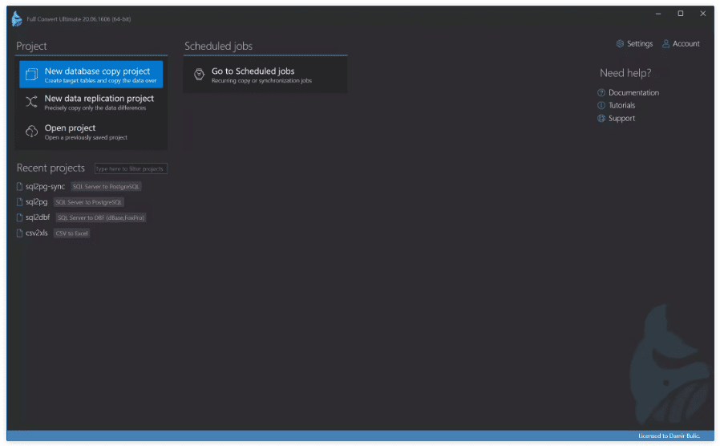
Task: Click the file icon beside sql2pg-sync
Action: tap(19, 186)
